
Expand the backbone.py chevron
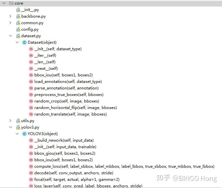tap(10, 16)
